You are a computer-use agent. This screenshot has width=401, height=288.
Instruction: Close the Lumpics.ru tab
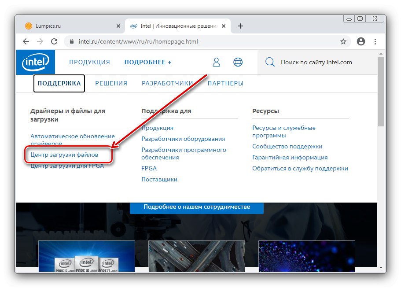click(x=118, y=26)
